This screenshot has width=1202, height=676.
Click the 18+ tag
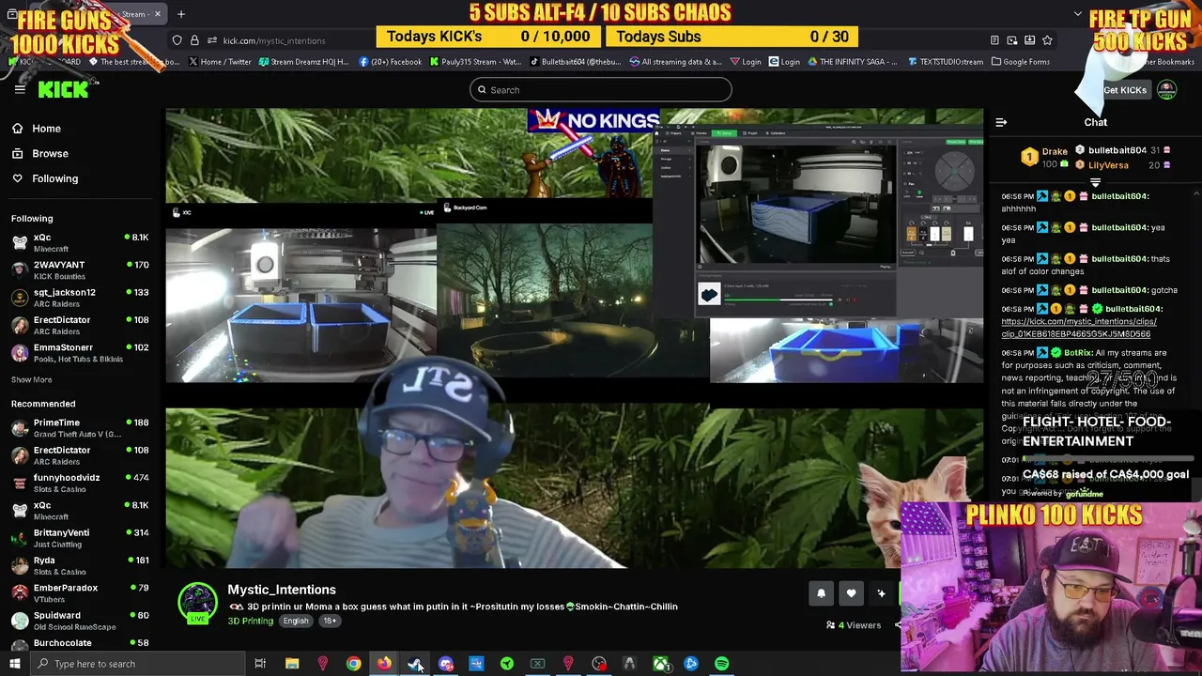pos(330,621)
